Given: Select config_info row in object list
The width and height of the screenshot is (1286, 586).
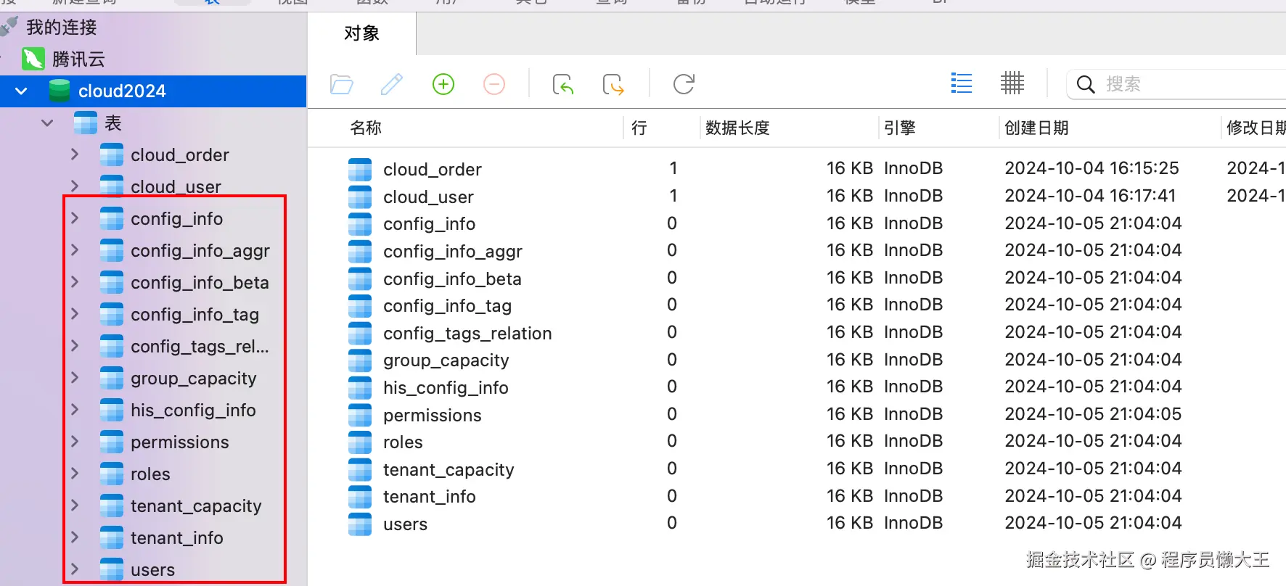Looking at the screenshot, I should 797,223.
